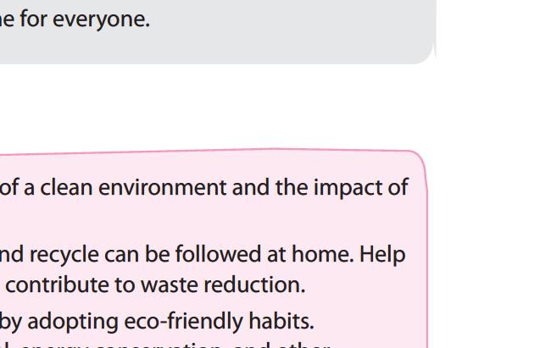Screen dimensions: 540x348
Task: Click the word "home" before the period
Action: (x=320, y=255)
